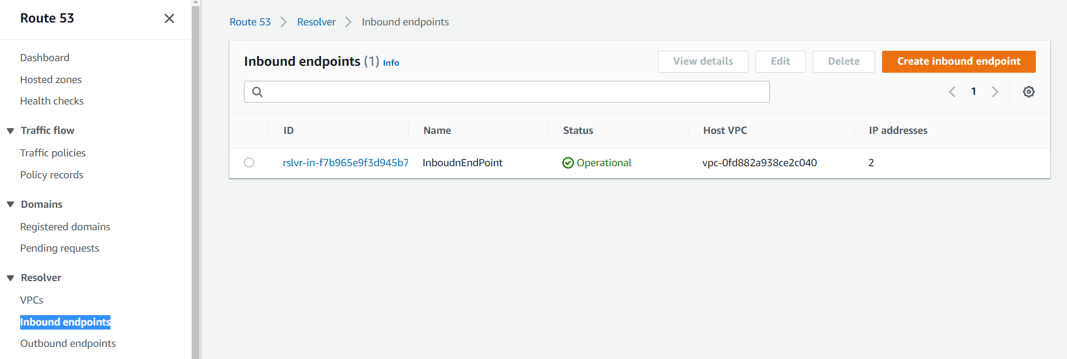Open Outbound endpoints in sidebar
The height and width of the screenshot is (359, 1067).
pyautogui.click(x=68, y=343)
